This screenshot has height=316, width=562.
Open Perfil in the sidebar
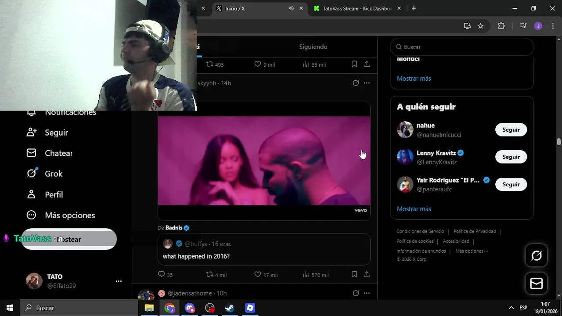[x=45, y=194]
